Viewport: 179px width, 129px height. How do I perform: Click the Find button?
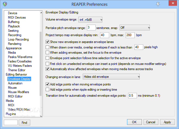[x=24, y=122]
